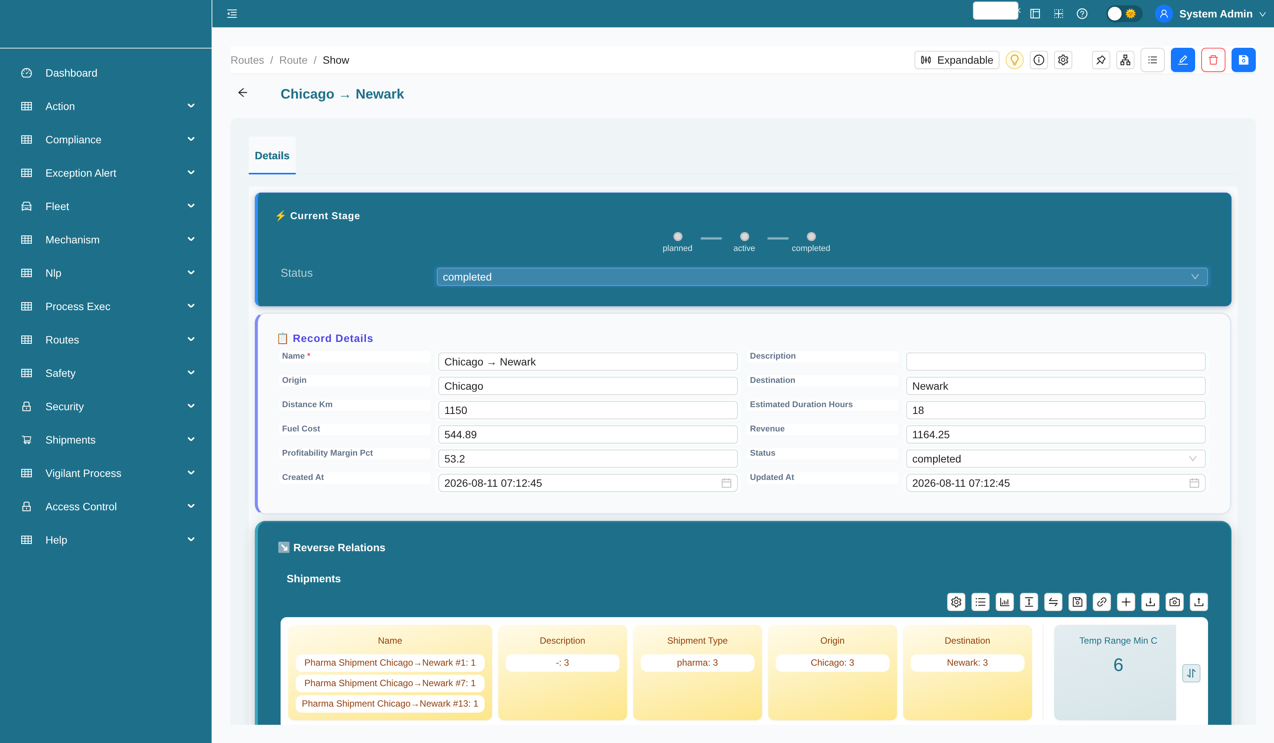Screen dimensions: 1274x743
Task: Open the Routes breadcrumb link
Action: (x=247, y=60)
